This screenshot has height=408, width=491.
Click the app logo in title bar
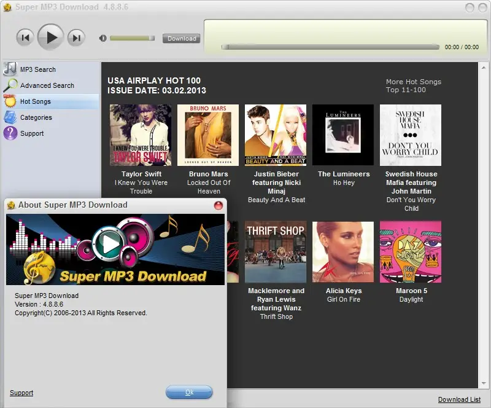(7, 7)
